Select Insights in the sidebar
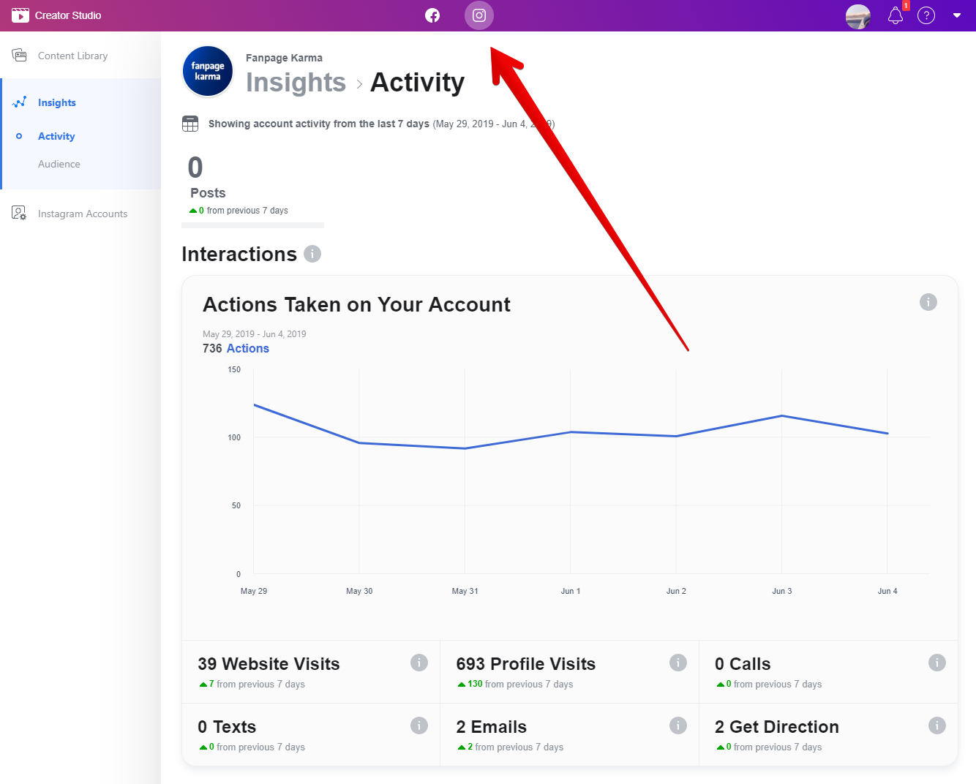The height and width of the screenshot is (784, 976). coord(57,102)
